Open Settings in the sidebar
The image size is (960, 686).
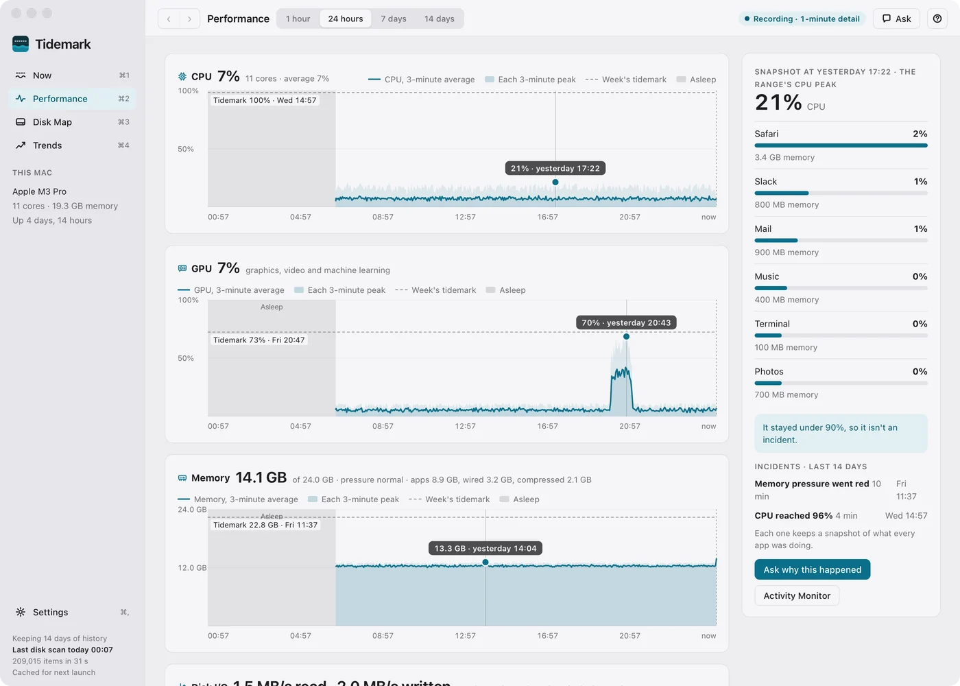tap(72, 612)
